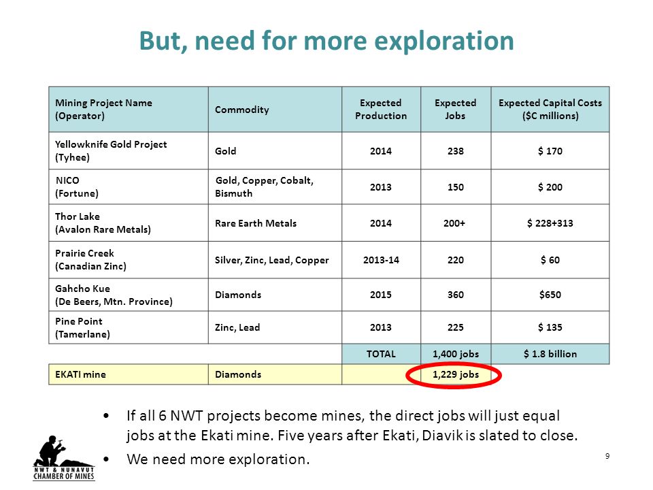Click the '1,400 jobs' total cell
653x490 pixels.
456,354
